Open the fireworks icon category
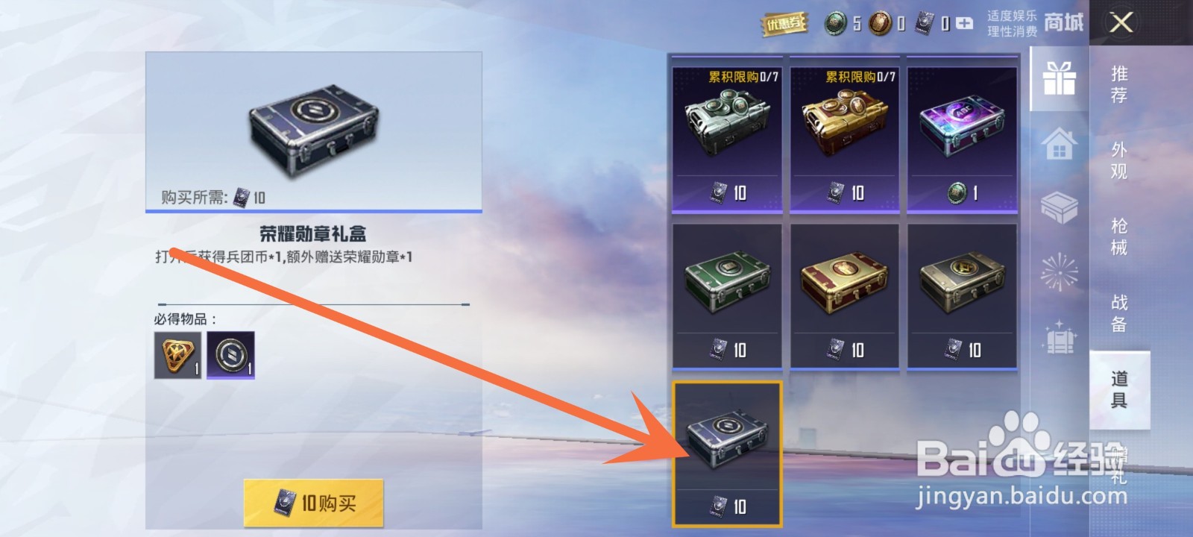Viewport: 1193px width, 537px height. tap(1059, 271)
